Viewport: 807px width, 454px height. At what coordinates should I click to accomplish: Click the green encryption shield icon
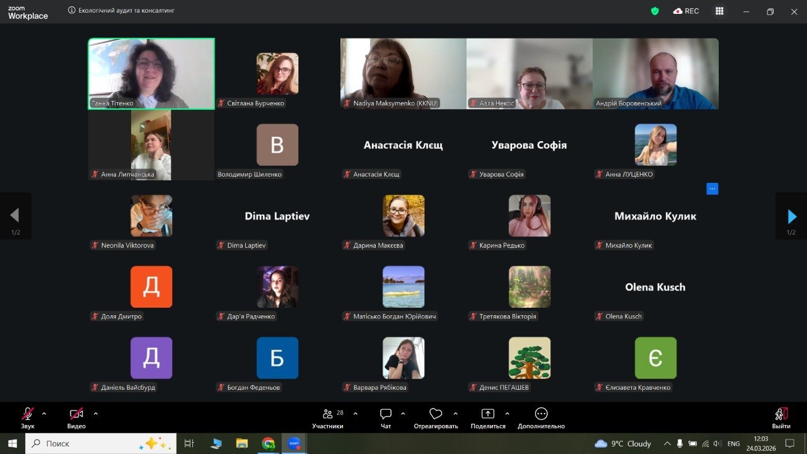click(x=655, y=11)
